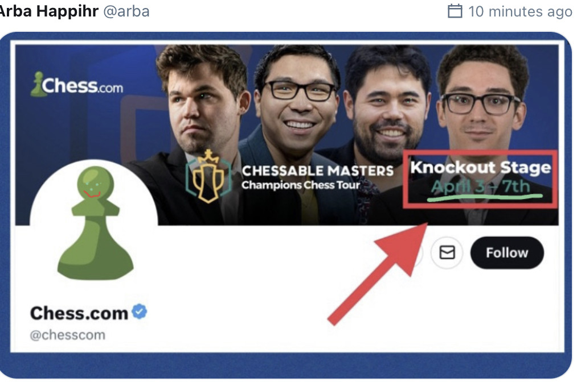The height and width of the screenshot is (382, 577).
Task: Open Arba Happihr's author name
Action: [x=48, y=11]
